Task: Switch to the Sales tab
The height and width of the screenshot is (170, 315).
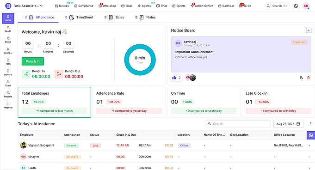Action: tap(114, 17)
